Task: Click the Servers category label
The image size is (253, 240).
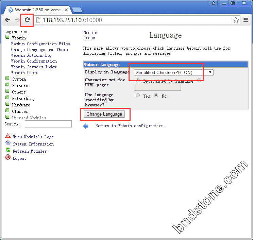Action: pyautogui.click(x=20, y=86)
